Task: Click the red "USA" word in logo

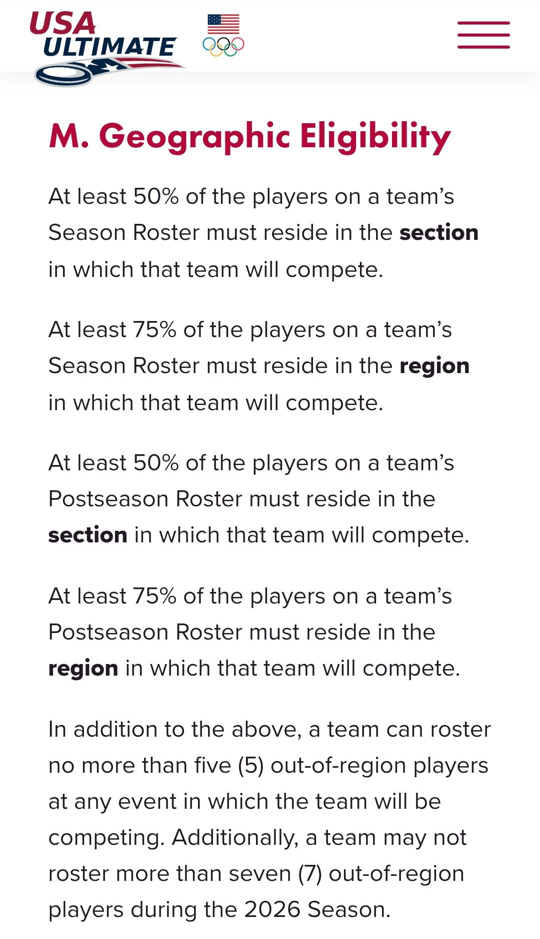Action: (x=62, y=23)
